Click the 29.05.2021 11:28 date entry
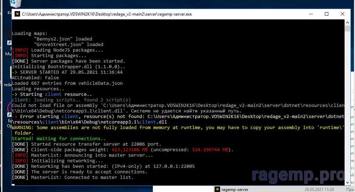 click(319, 189)
